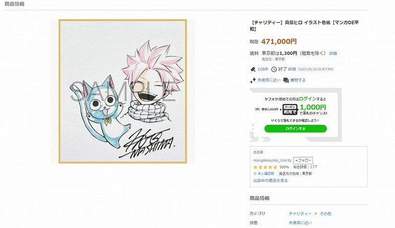Click the clock icon beside 終了
This screenshot has height=228, width=395.
(274, 69)
